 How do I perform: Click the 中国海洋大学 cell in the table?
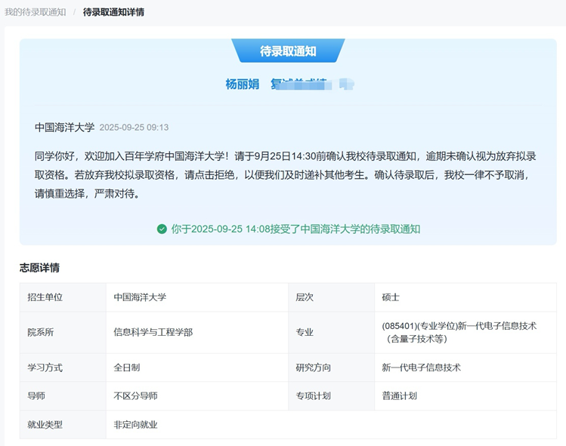coord(197,297)
